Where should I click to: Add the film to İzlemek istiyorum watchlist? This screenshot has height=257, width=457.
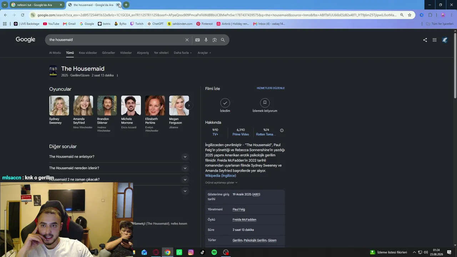265,106
